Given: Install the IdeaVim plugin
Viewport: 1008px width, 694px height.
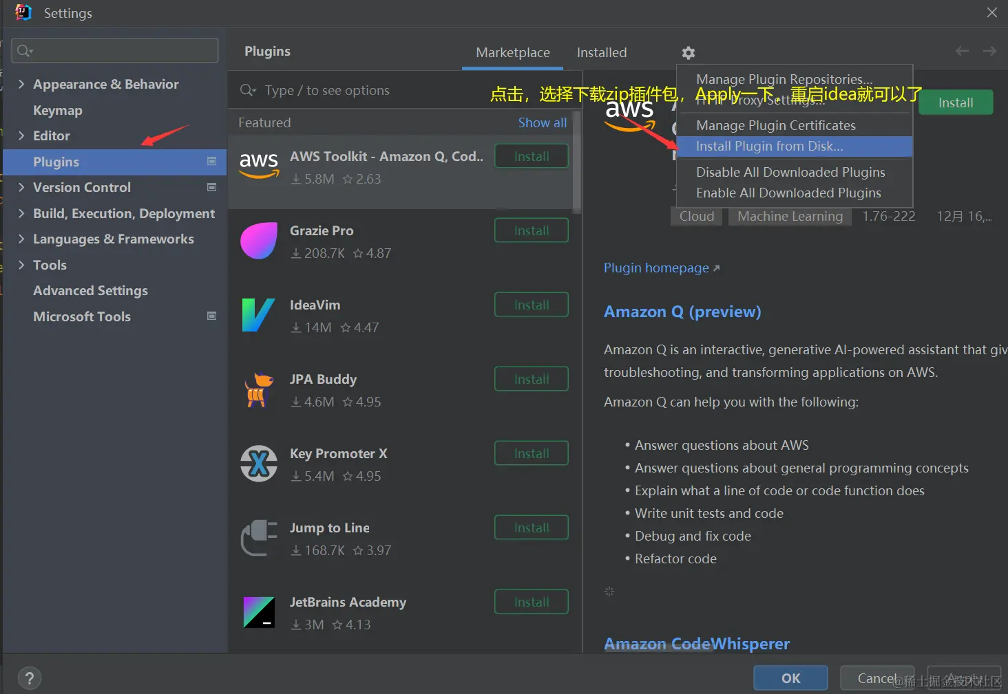Looking at the screenshot, I should (532, 305).
